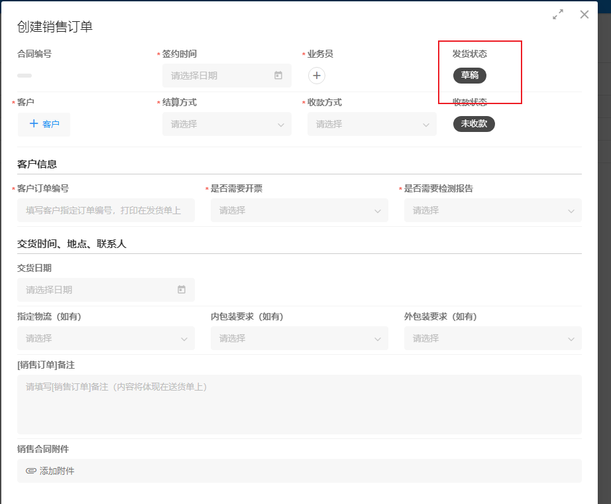
Task: Click the 客户订单编号 input field
Action: tap(106, 210)
